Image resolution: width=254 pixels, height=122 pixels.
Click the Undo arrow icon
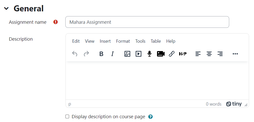[x=75, y=54]
